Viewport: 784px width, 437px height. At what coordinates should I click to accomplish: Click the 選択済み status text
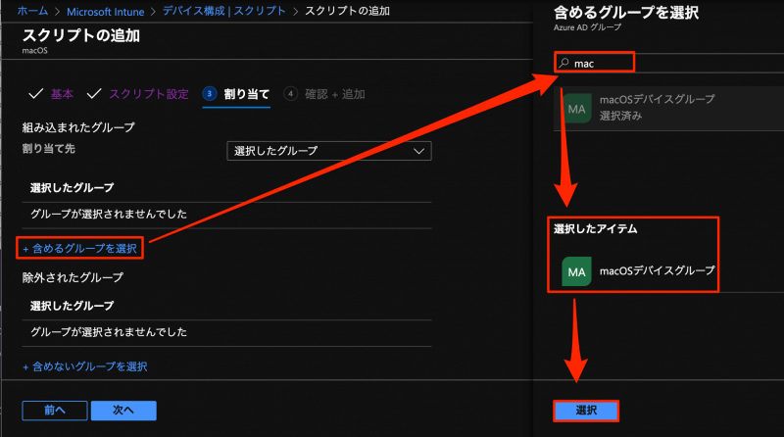[x=620, y=116]
